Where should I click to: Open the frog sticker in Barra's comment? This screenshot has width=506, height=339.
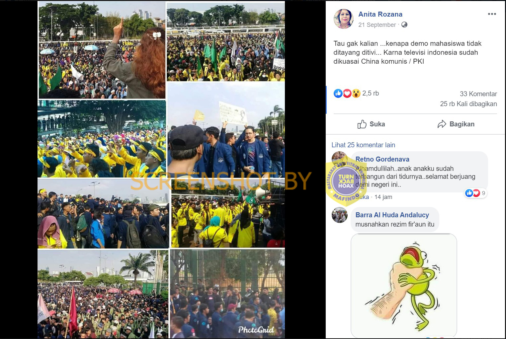pyautogui.click(x=404, y=285)
